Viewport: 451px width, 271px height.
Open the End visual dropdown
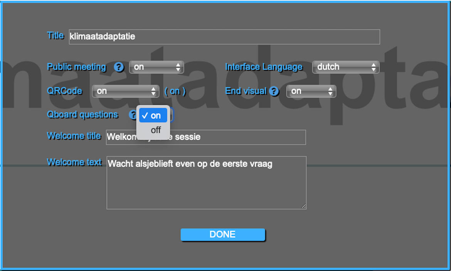coord(311,91)
